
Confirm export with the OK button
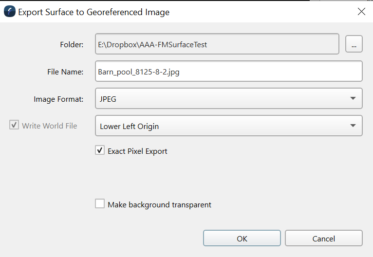pyautogui.click(x=242, y=239)
